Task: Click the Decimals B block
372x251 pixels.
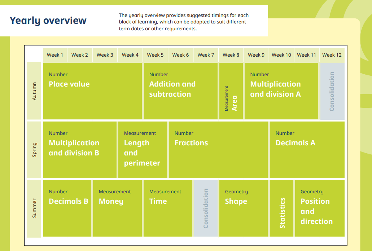Action: (x=67, y=208)
